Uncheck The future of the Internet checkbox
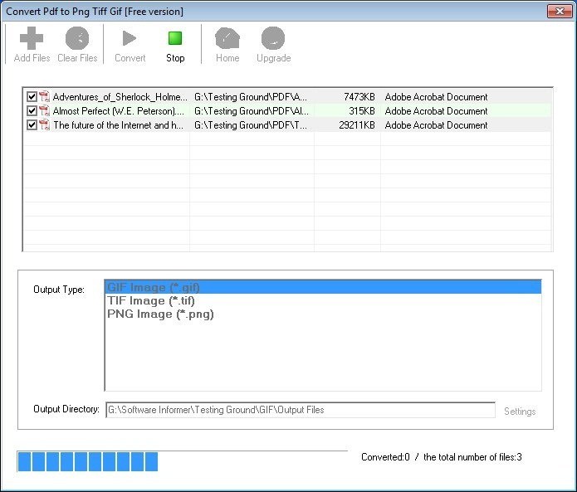The height and width of the screenshot is (492, 577). (32, 125)
